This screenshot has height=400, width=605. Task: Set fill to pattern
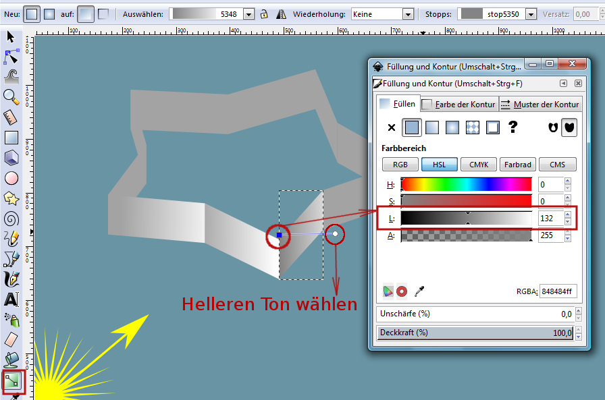click(x=472, y=127)
